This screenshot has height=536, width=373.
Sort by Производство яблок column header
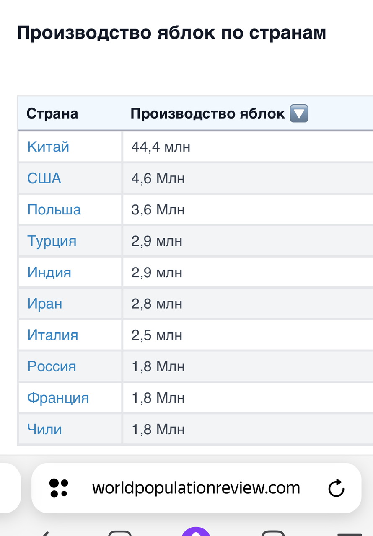(208, 113)
